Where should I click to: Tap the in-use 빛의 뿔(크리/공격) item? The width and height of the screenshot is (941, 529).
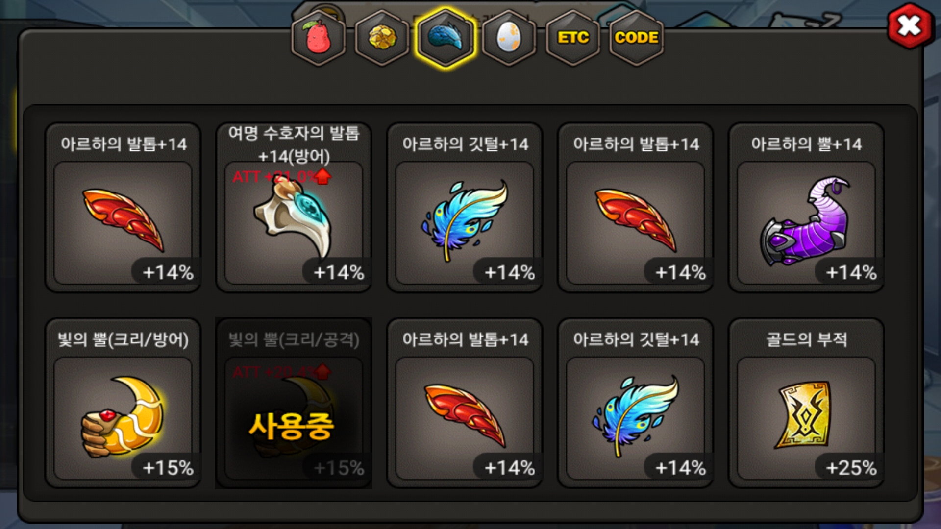point(294,403)
